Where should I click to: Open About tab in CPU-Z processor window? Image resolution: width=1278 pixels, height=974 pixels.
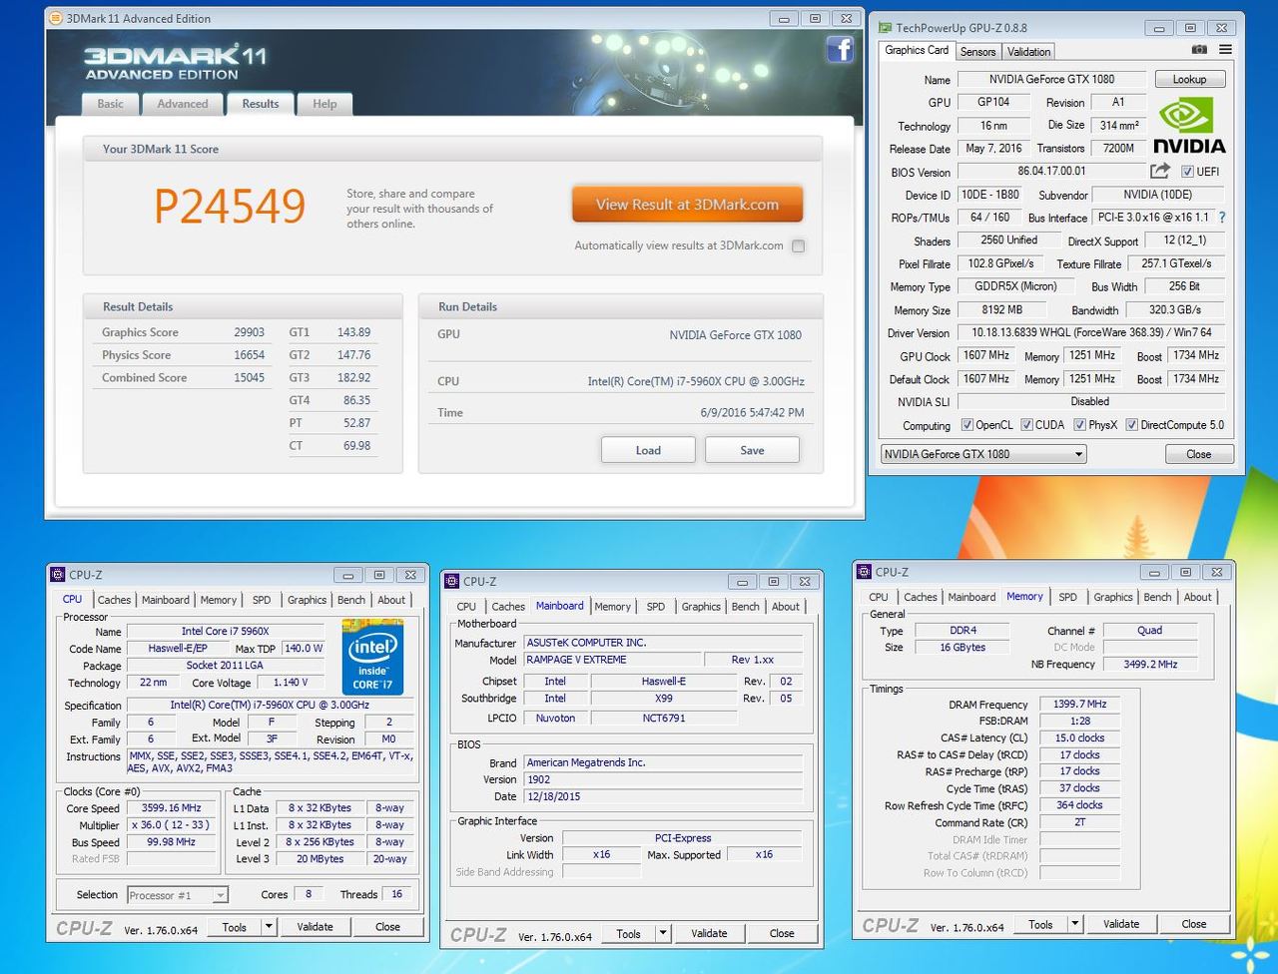[391, 600]
